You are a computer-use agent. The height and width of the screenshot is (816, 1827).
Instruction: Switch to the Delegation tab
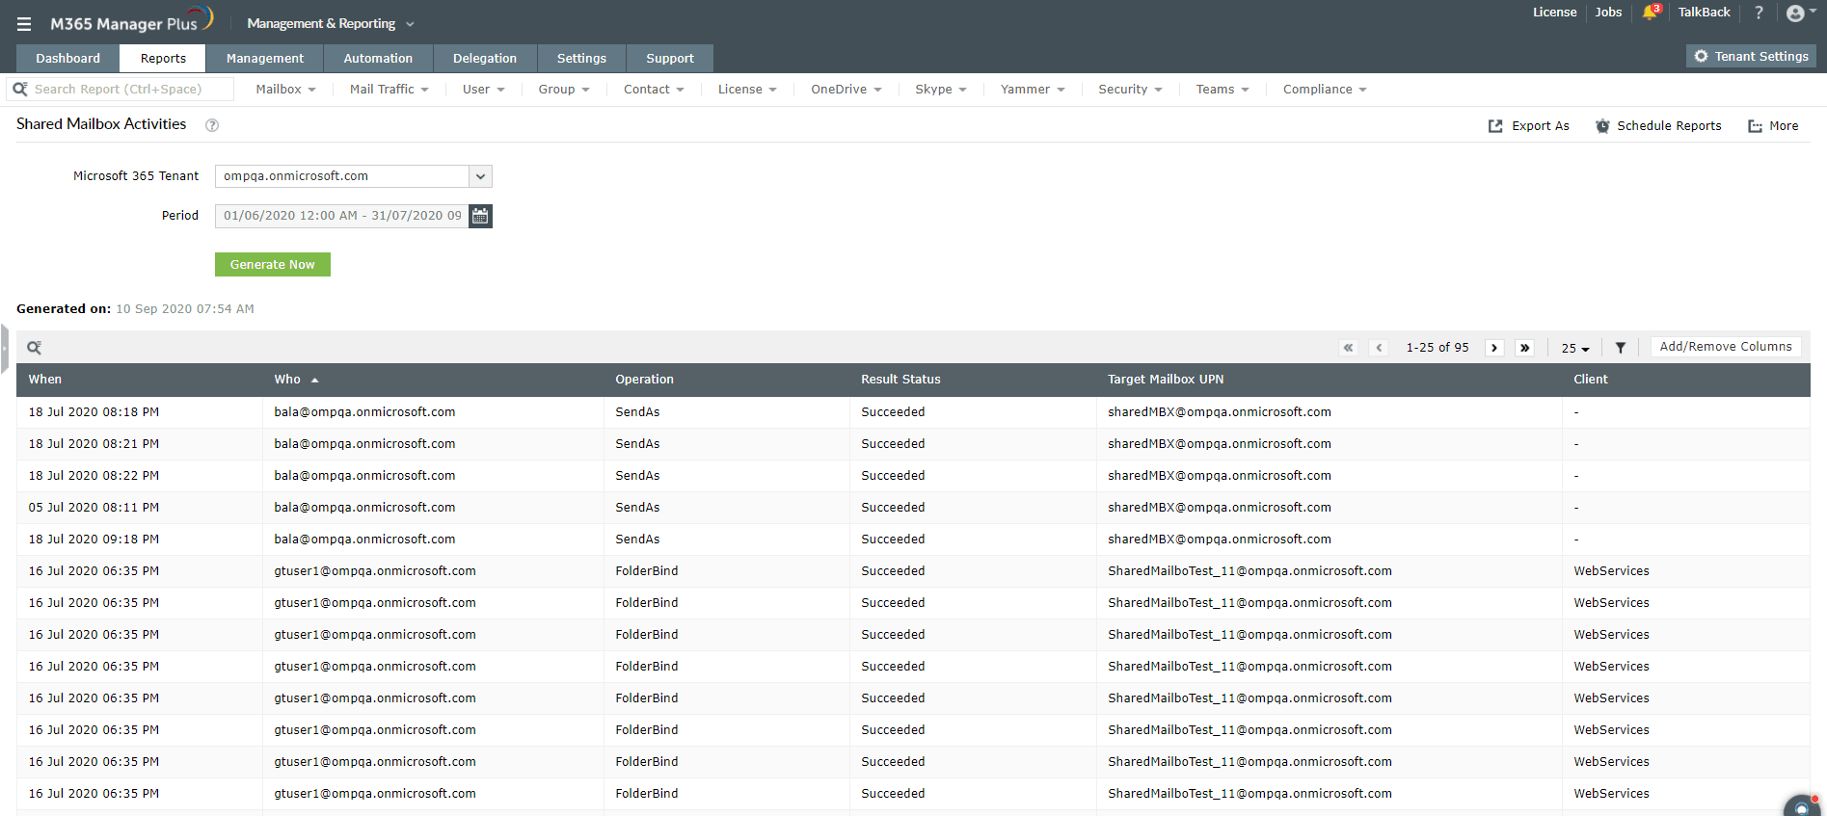[485, 59]
